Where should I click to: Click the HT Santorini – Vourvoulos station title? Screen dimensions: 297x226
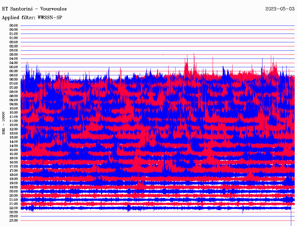[x=34, y=9]
